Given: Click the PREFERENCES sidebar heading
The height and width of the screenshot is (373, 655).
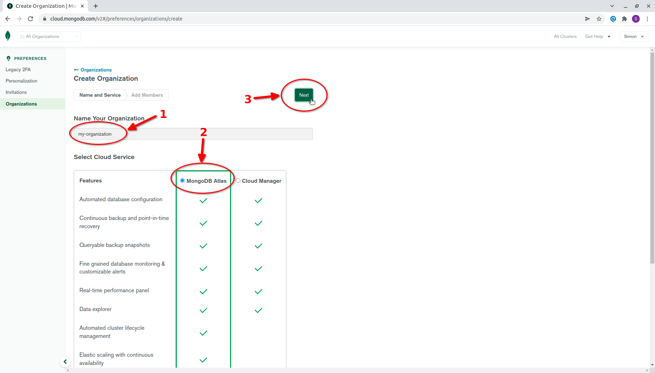Looking at the screenshot, I should 30,58.
